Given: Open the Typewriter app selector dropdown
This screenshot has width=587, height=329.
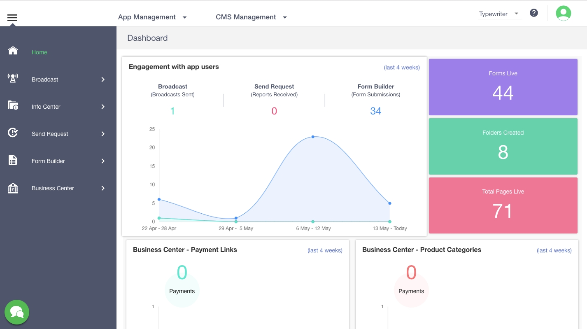Looking at the screenshot, I should point(498,14).
